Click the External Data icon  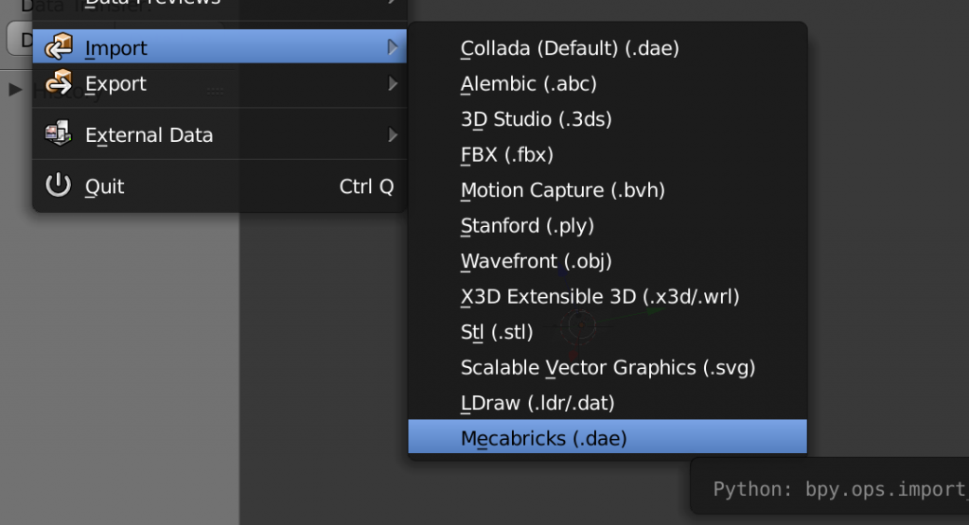[x=59, y=134]
